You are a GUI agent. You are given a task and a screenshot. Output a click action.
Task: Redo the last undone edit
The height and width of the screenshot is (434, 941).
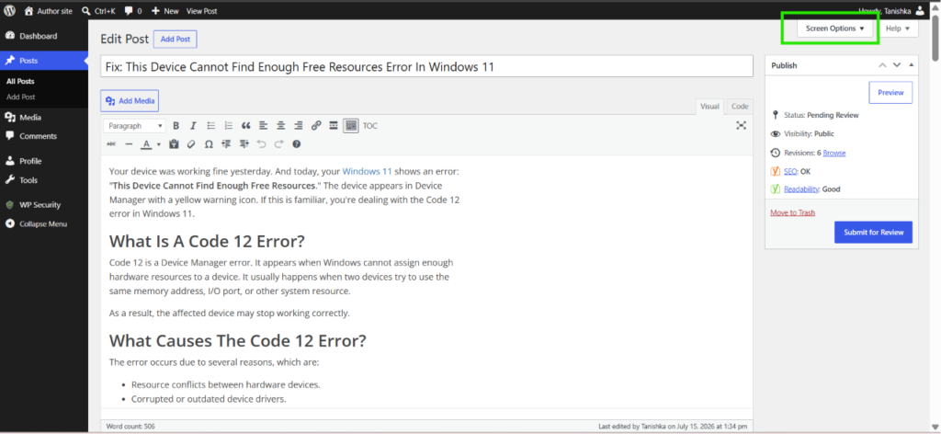(x=278, y=144)
